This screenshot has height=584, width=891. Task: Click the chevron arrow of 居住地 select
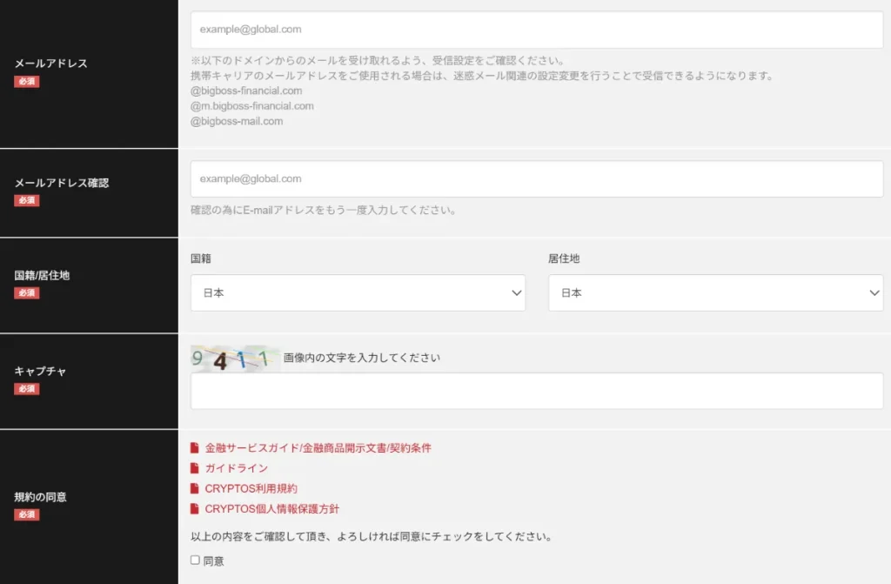pos(874,292)
